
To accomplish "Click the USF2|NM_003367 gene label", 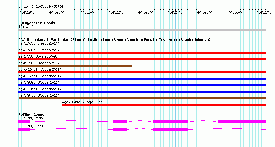I will pos(32,118).
